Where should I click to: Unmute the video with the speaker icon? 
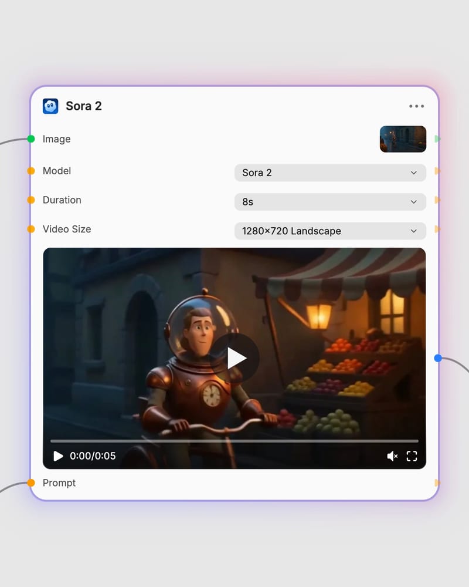point(392,456)
